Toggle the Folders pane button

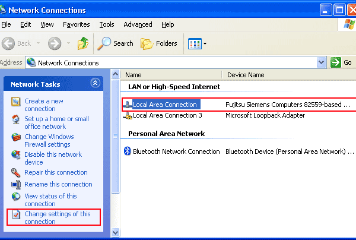[x=158, y=43]
